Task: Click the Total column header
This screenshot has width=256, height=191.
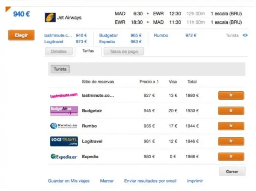Action: coord(192,82)
